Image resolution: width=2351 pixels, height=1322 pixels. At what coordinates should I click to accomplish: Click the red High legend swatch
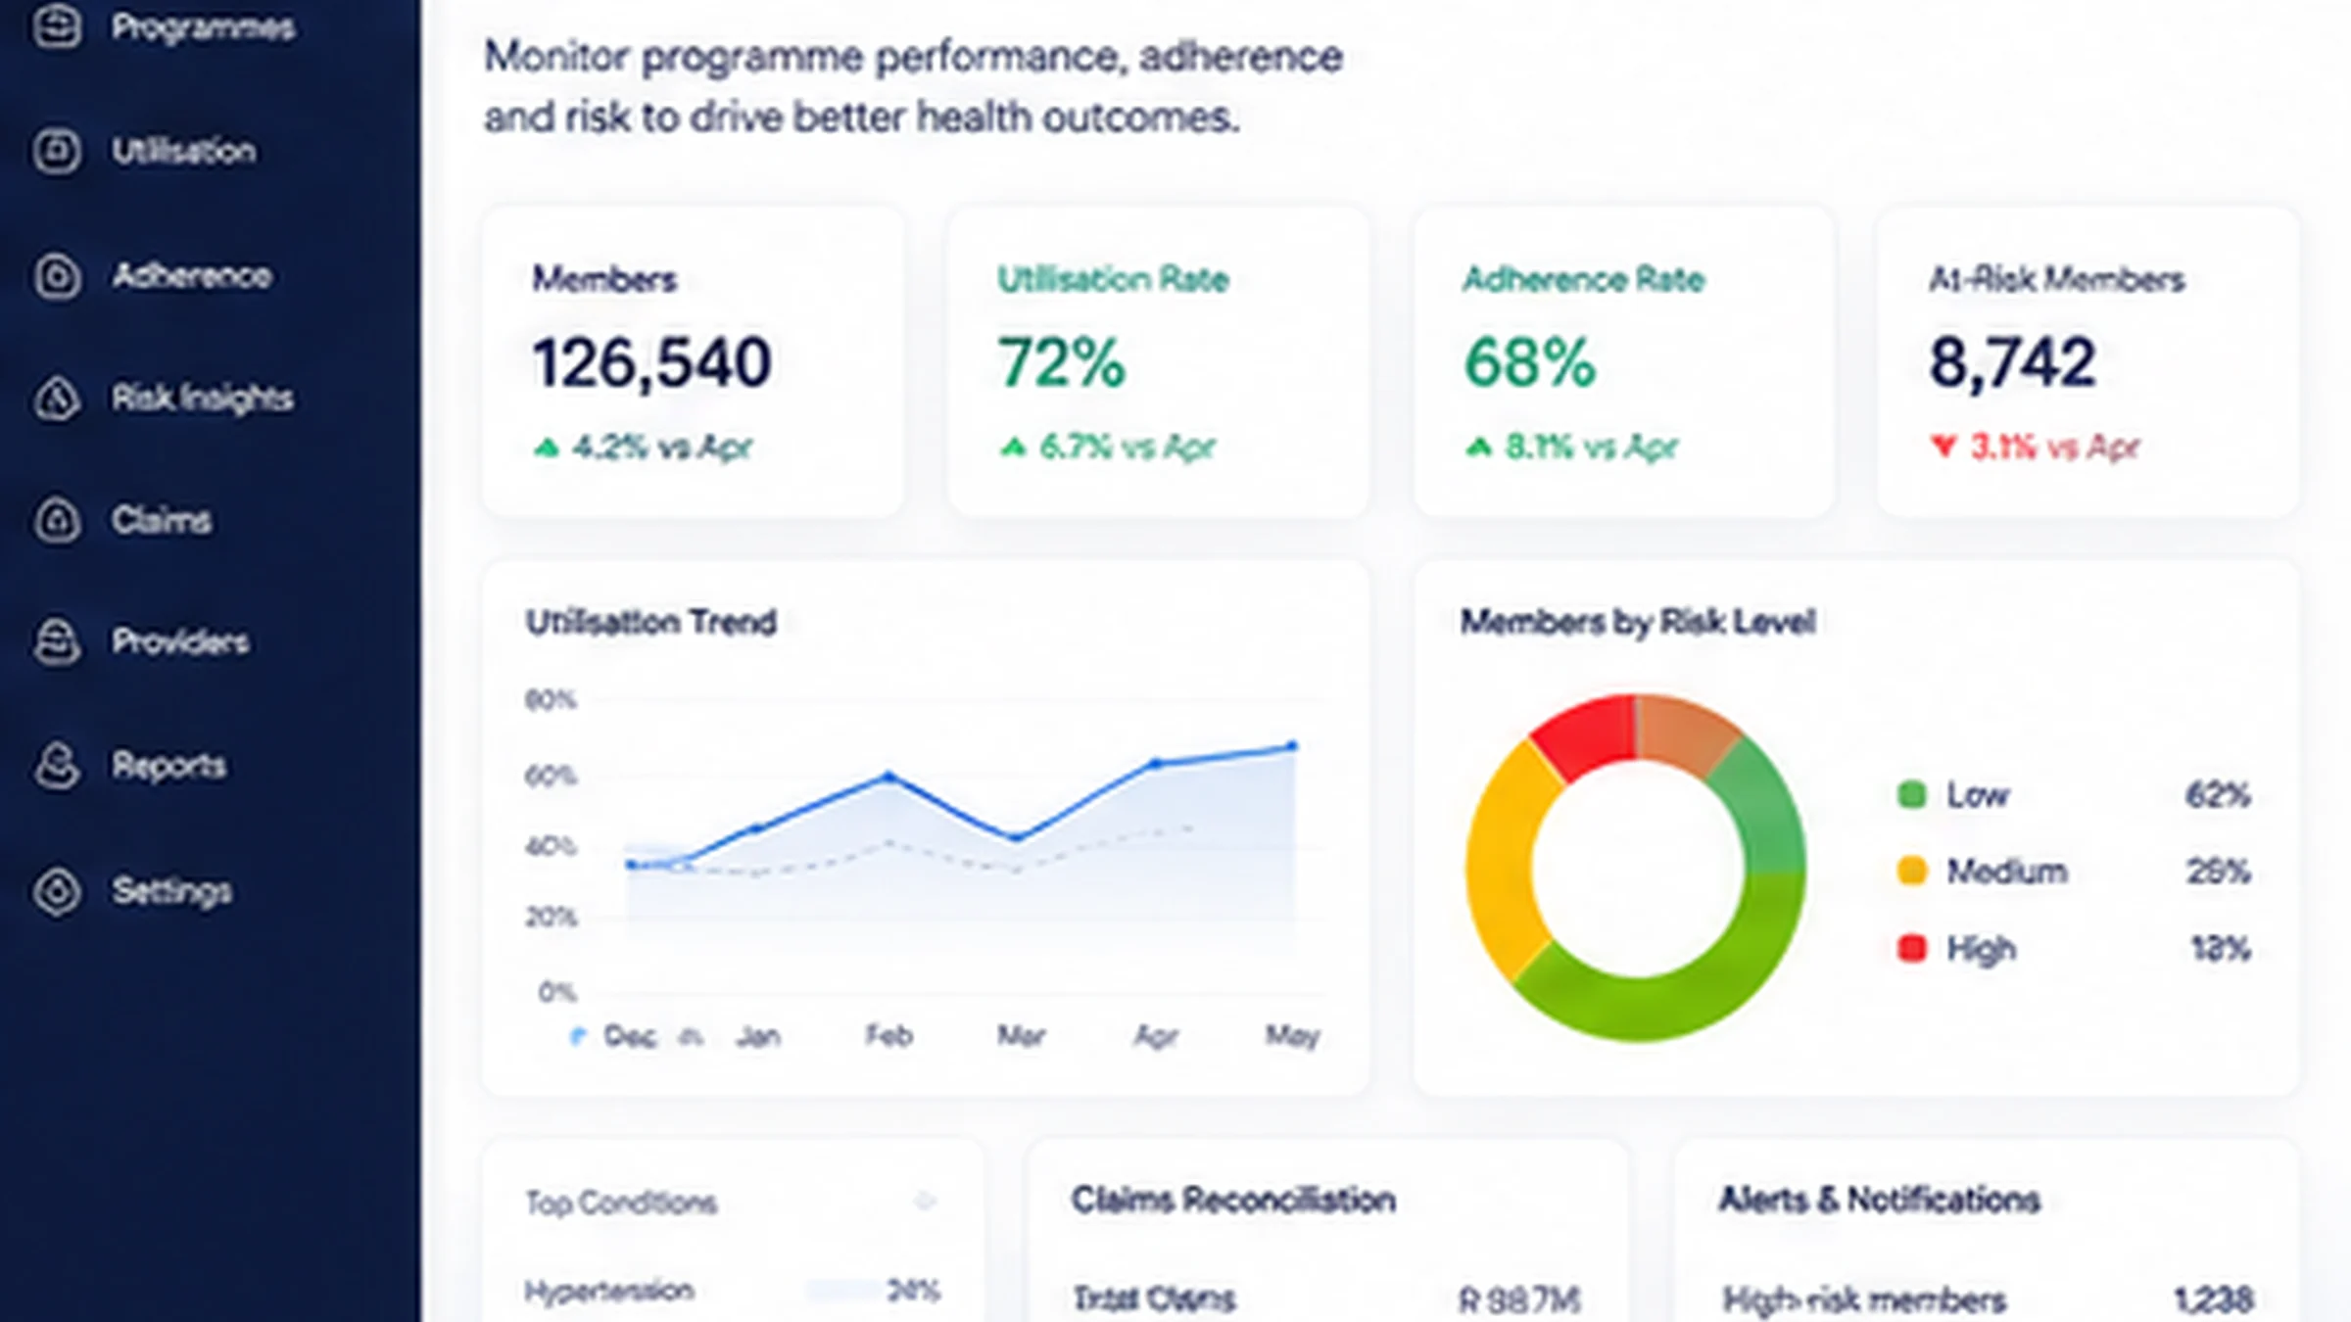pos(1912,948)
